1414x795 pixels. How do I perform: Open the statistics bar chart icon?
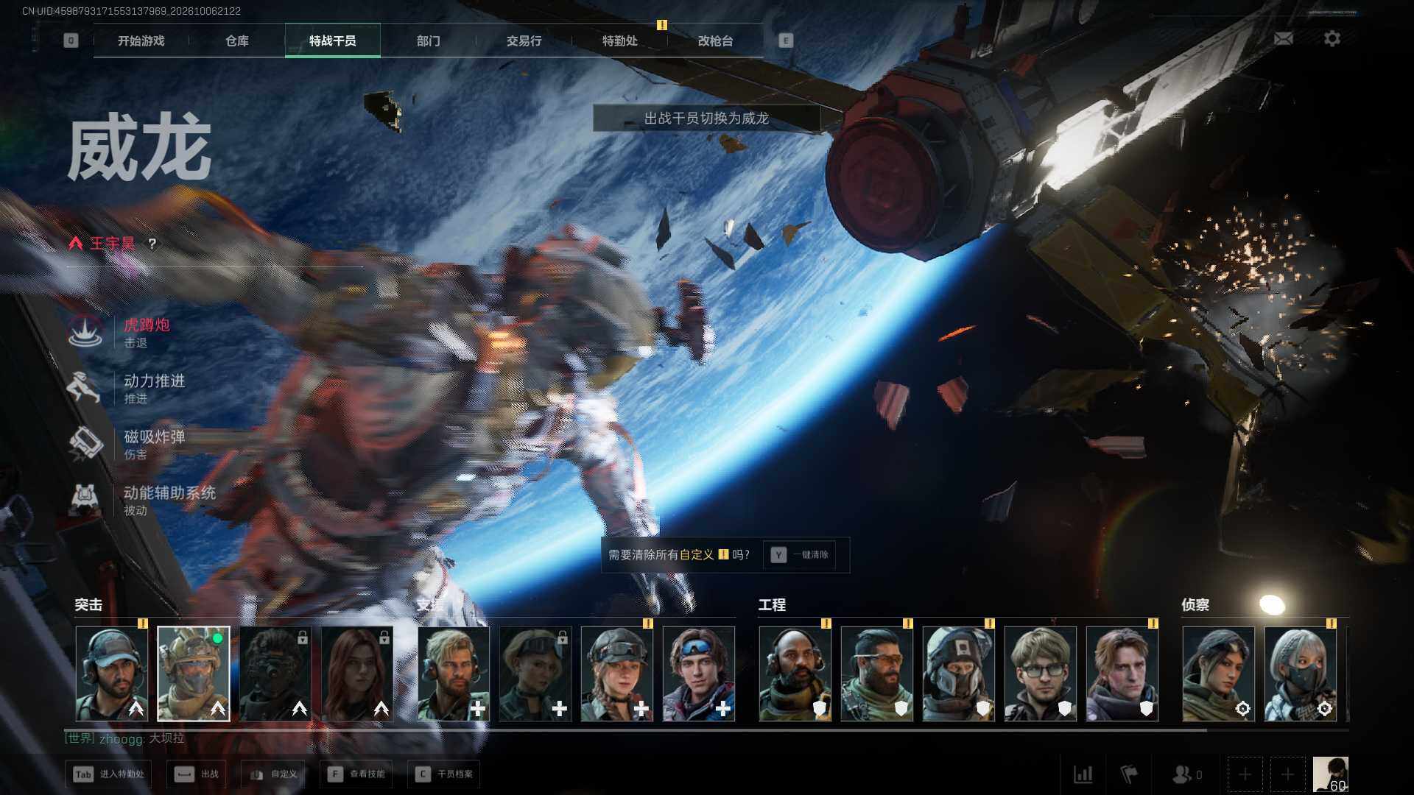[1083, 774]
